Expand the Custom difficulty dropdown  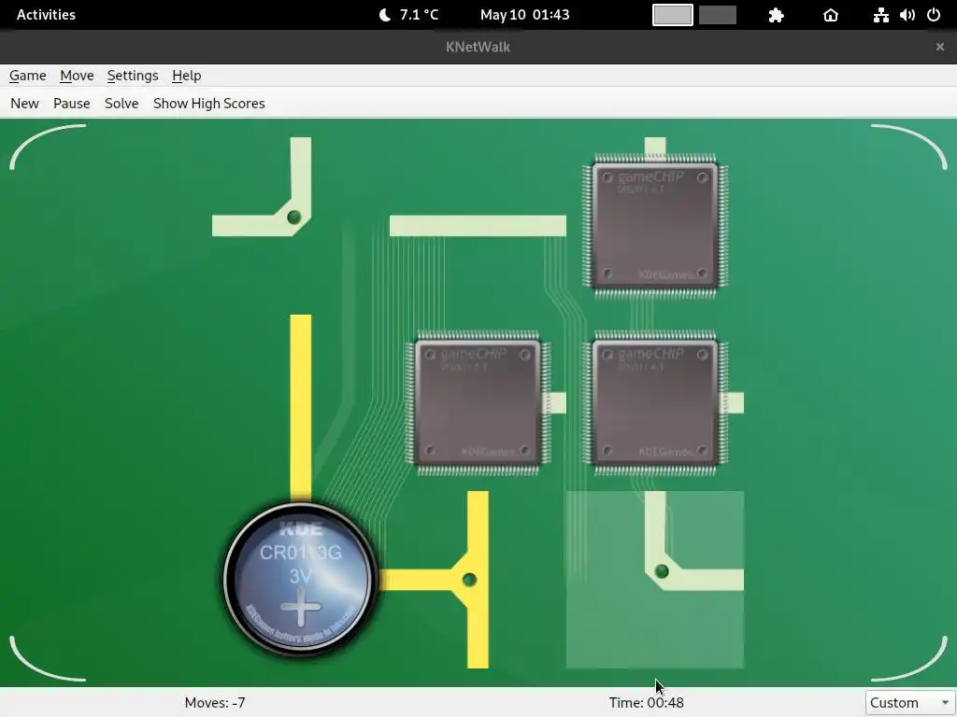[x=910, y=702]
